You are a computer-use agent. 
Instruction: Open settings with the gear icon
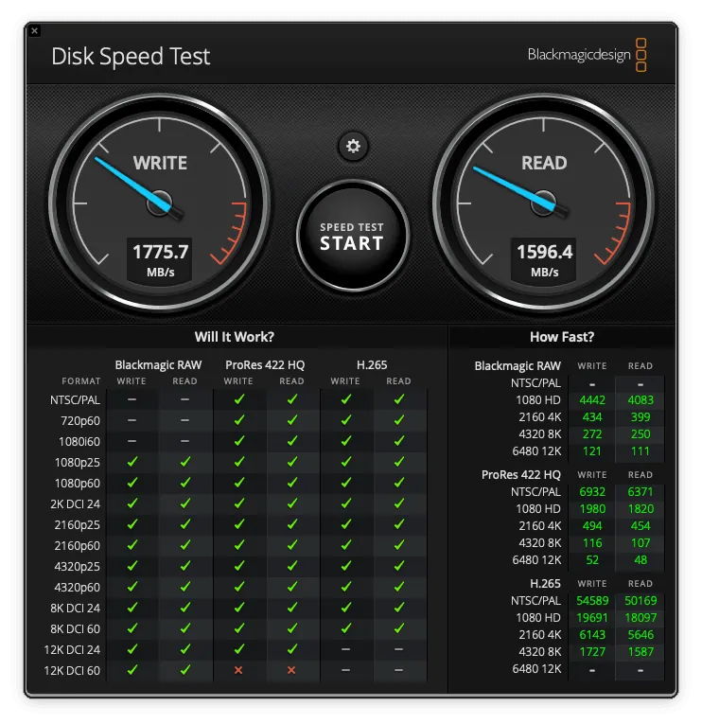(353, 146)
